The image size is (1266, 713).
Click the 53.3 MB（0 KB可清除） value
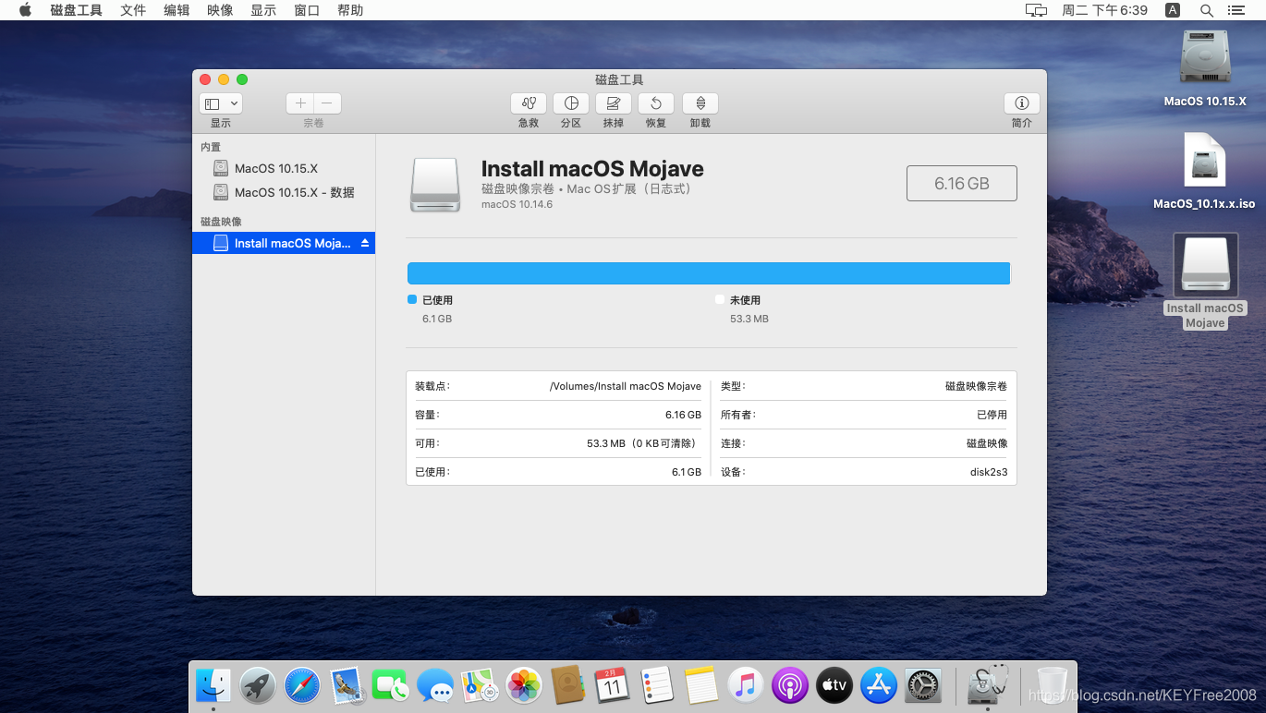click(x=644, y=443)
